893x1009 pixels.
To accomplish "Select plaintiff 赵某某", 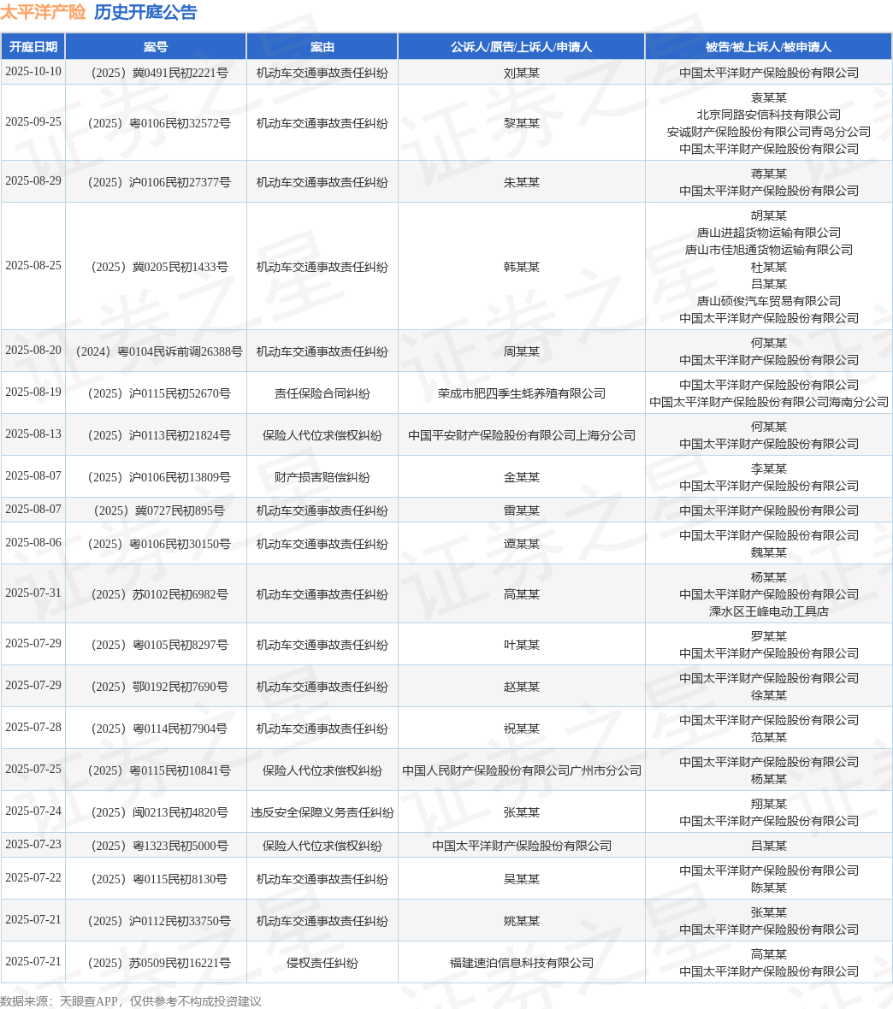I will point(522,687).
